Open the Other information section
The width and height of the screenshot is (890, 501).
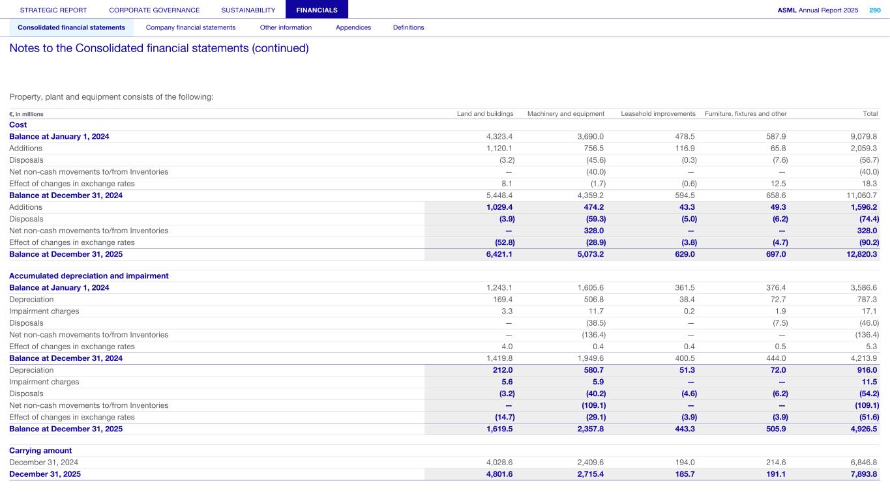[286, 27]
